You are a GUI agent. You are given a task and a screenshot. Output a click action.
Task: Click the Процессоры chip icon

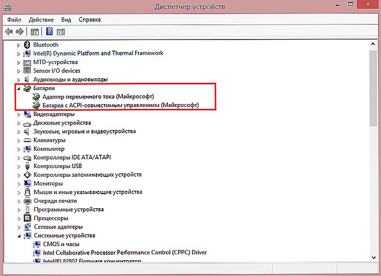pyautogui.click(x=27, y=218)
